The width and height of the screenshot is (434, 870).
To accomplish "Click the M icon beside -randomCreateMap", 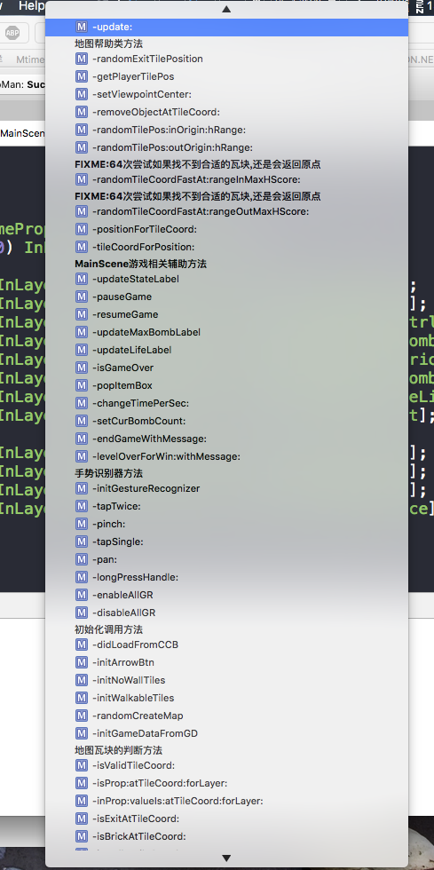I will click(82, 716).
